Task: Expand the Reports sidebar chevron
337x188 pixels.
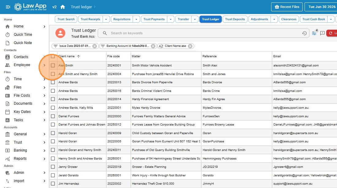Action: click(x=44, y=159)
